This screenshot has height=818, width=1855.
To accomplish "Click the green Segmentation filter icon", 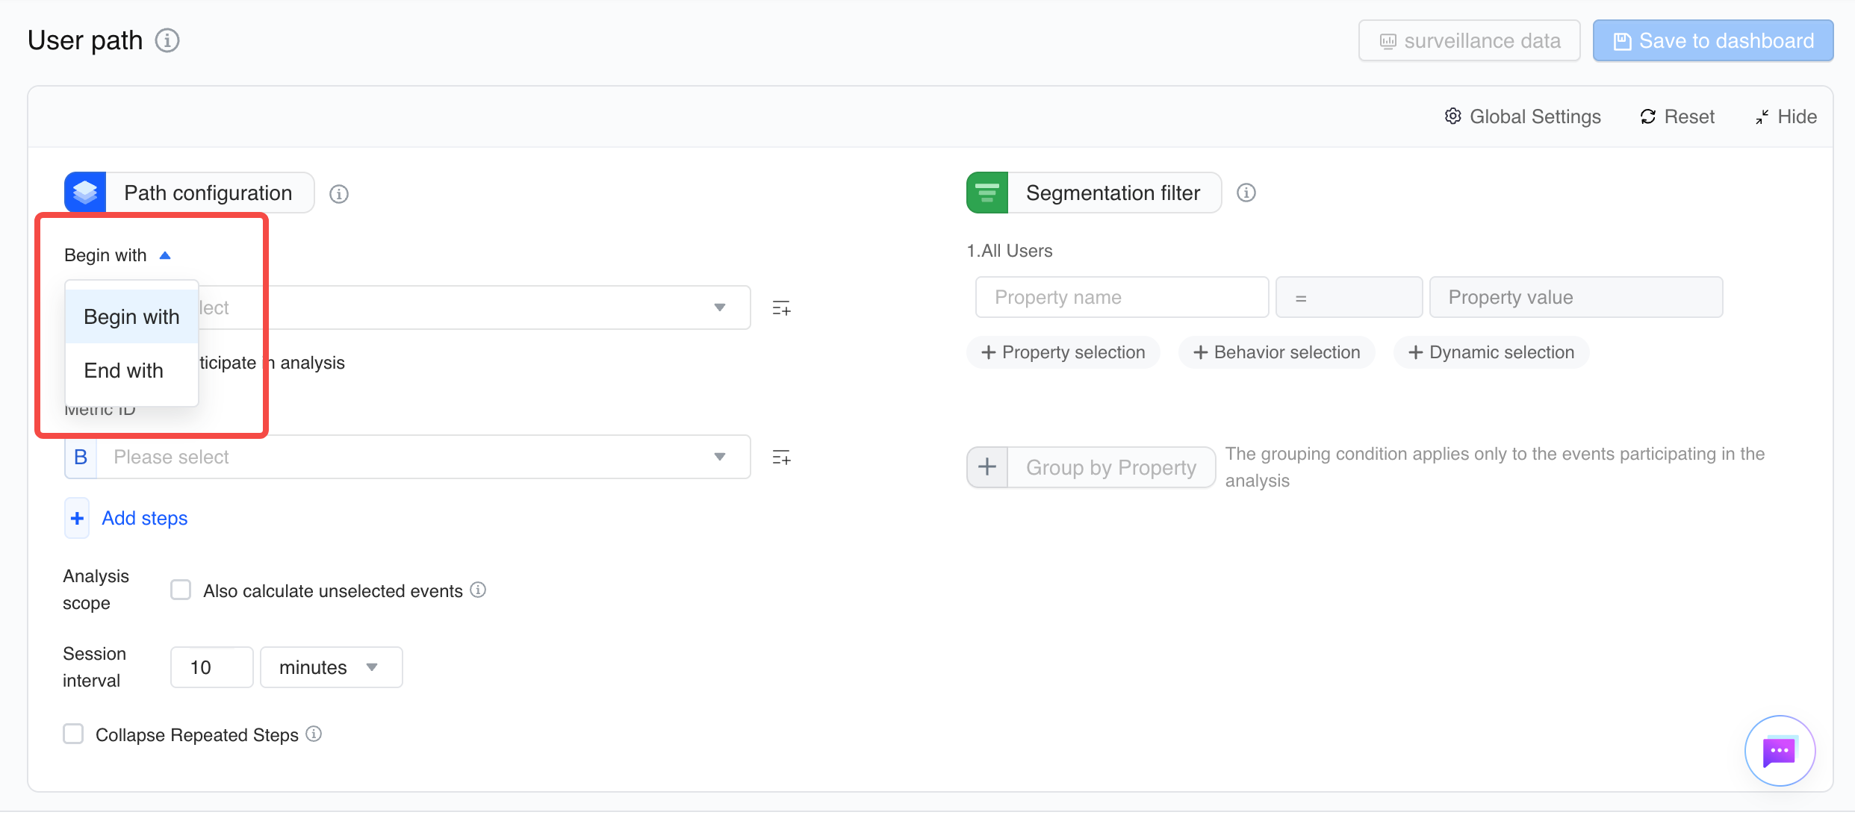I will click(987, 193).
